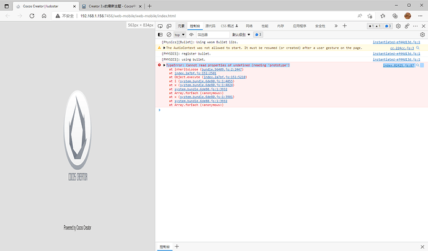Open the system.bundle.js:1:3901 link
The width and height of the screenshot is (428, 251).
tap(206, 97)
